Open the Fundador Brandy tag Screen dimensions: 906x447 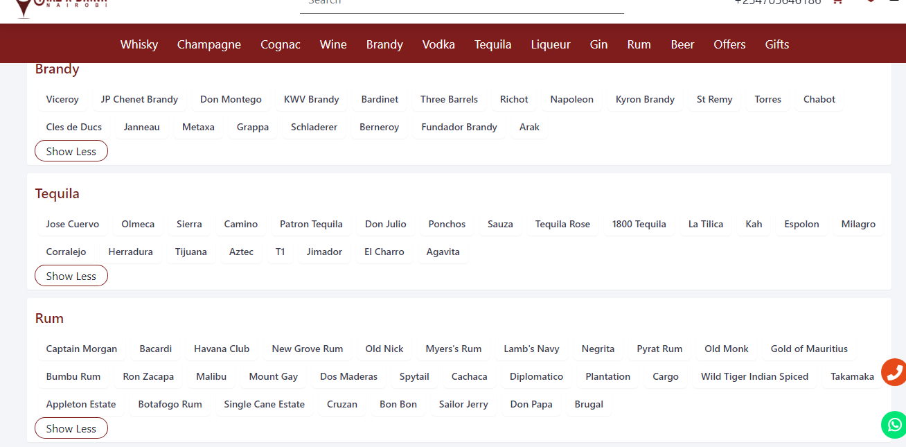click(459, 127)
